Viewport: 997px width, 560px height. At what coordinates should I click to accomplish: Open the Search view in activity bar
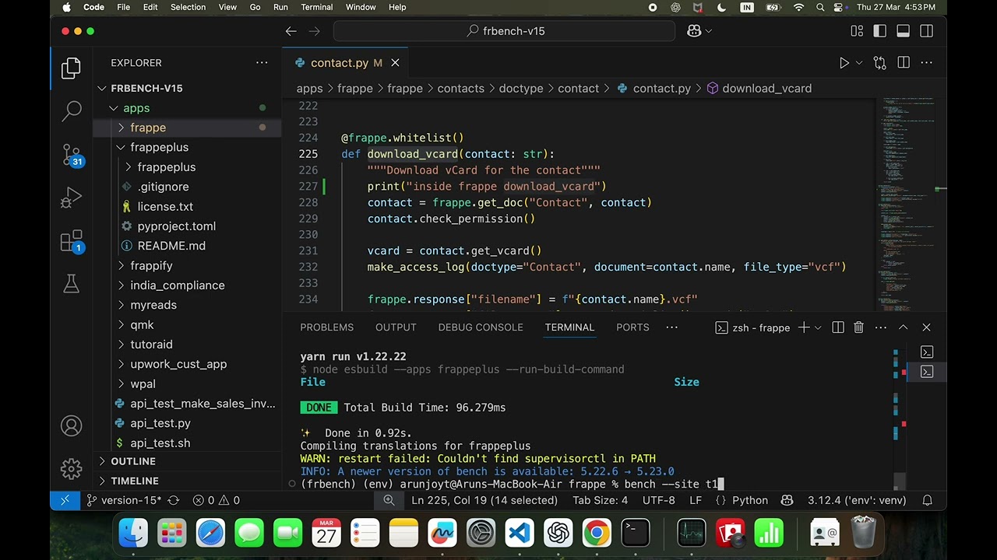pos(71,111)
